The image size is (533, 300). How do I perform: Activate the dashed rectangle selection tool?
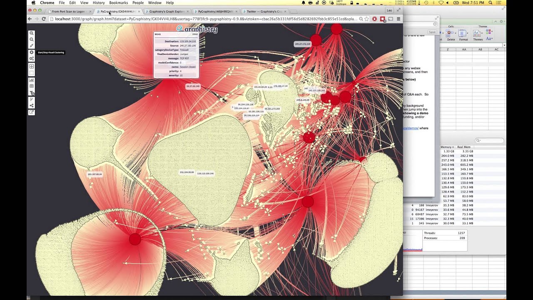(x=31, y=72)
